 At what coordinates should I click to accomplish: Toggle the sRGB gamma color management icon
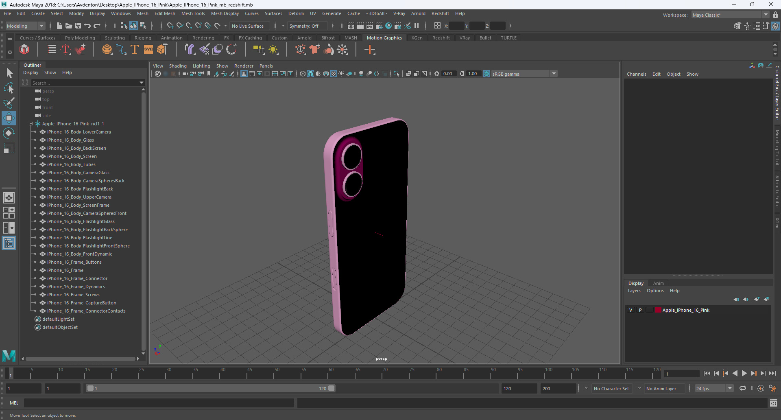(486, 74)
